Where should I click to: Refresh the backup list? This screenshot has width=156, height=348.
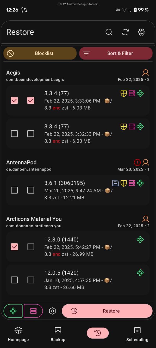pos(125,32)
